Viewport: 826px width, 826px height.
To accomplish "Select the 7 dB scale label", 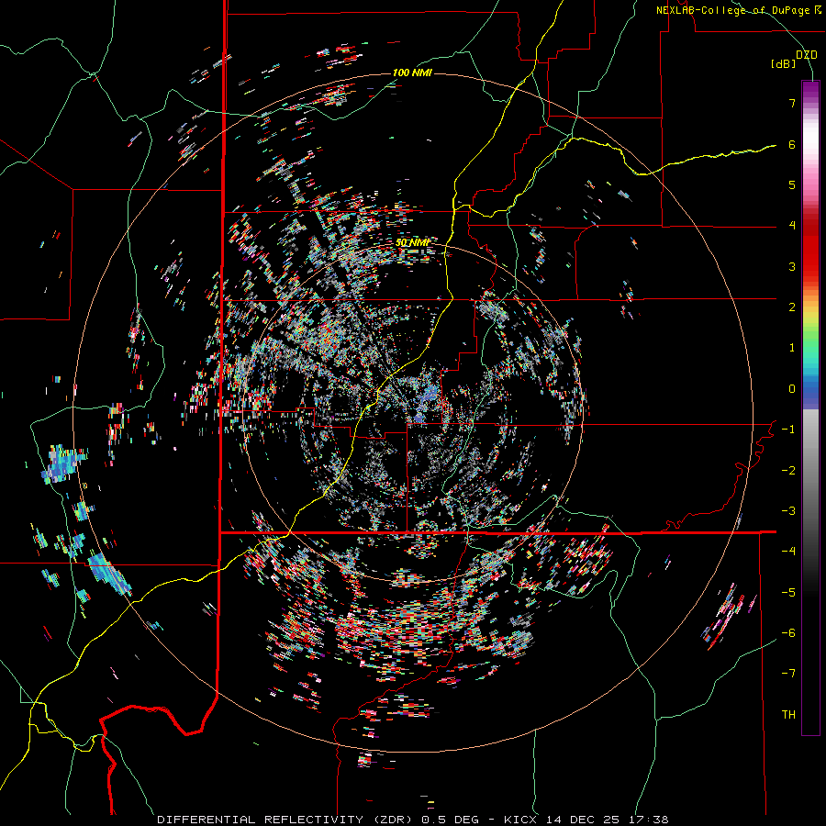I will click(x=792, y=103).
